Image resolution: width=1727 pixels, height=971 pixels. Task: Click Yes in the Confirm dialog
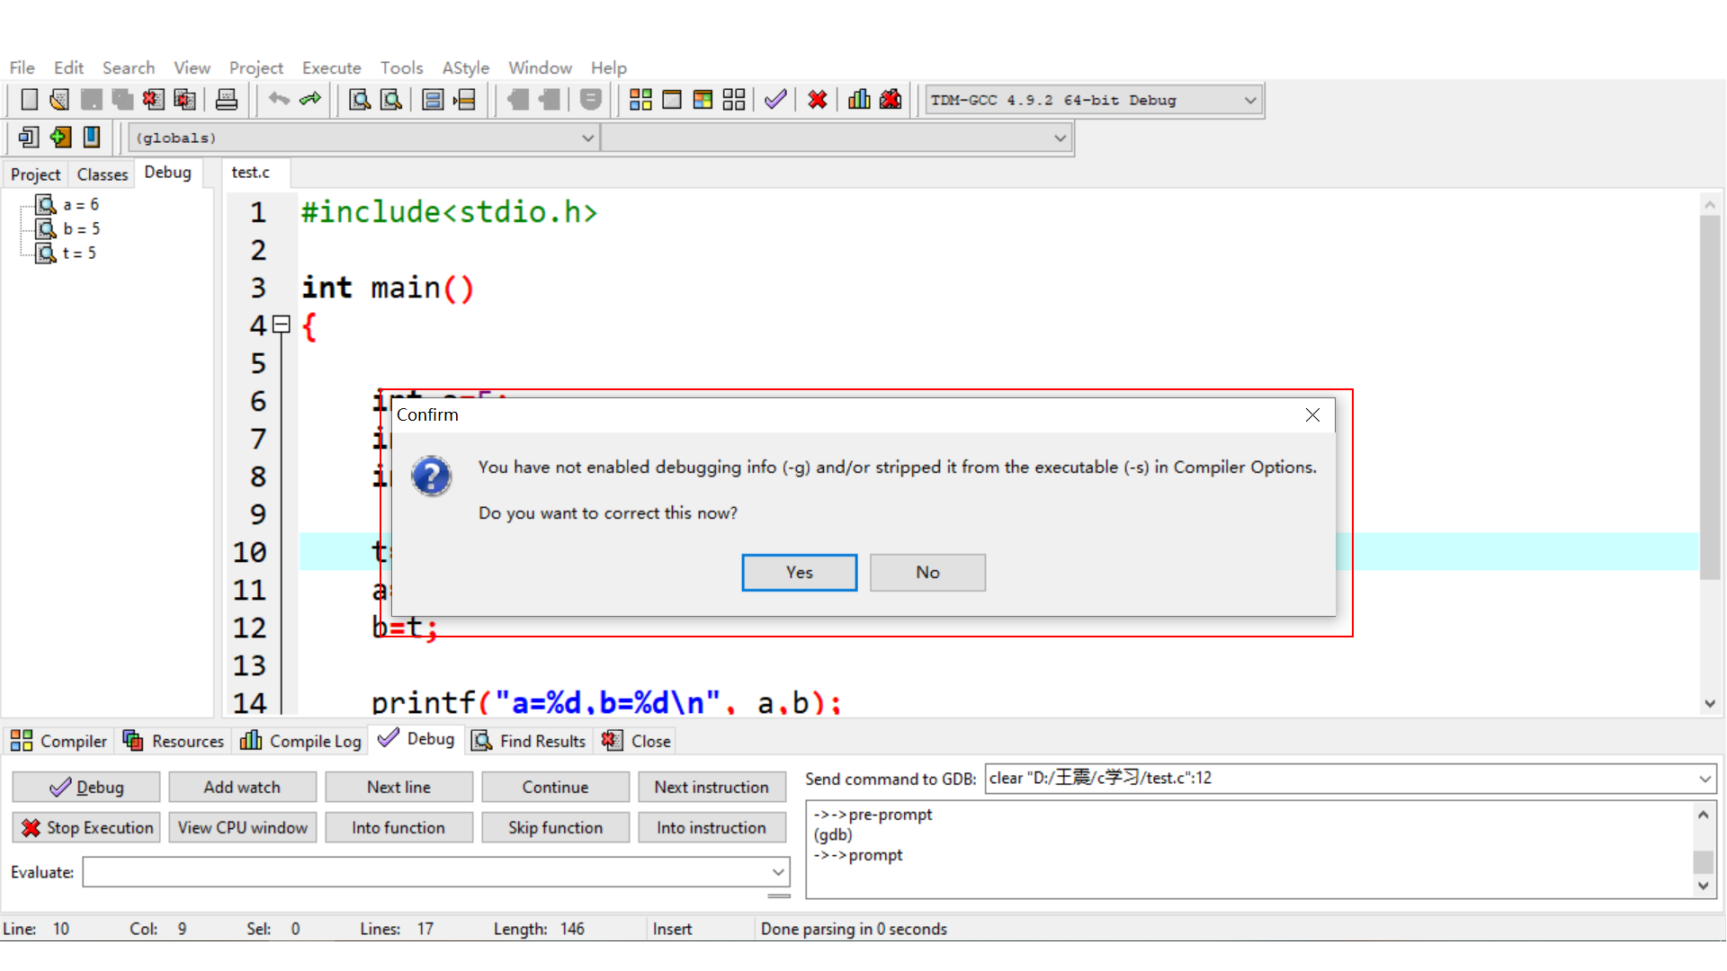point(799,573)
